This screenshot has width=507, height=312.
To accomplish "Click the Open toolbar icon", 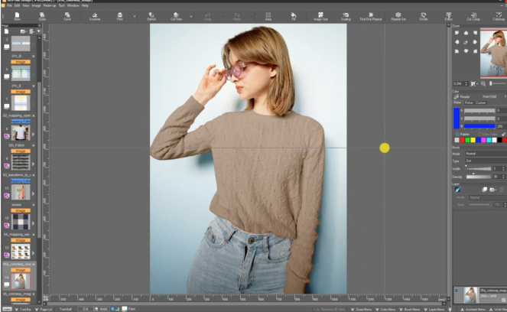I will 42,17.
